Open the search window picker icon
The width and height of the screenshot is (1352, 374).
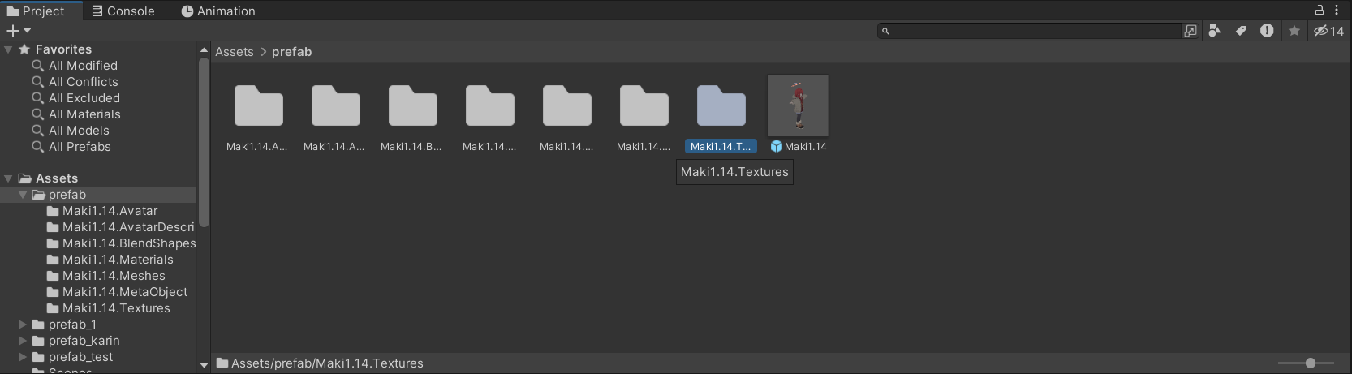[x=1191, y=31]
